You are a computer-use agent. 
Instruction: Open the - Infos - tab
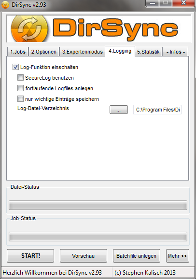(x=176, y=52)
